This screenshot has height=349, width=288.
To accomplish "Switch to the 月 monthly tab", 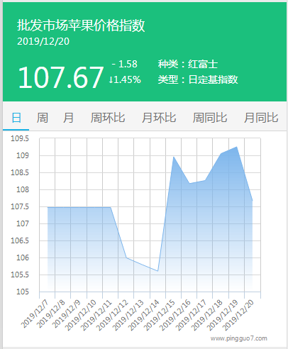I will (x=68, y=118).
